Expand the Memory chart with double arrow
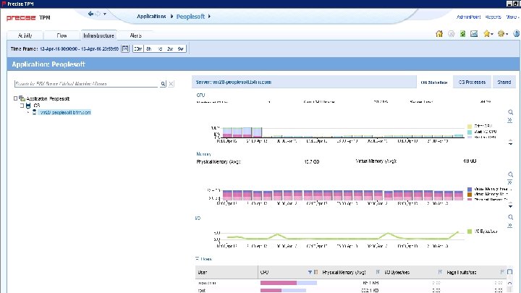 pos(509,183)
